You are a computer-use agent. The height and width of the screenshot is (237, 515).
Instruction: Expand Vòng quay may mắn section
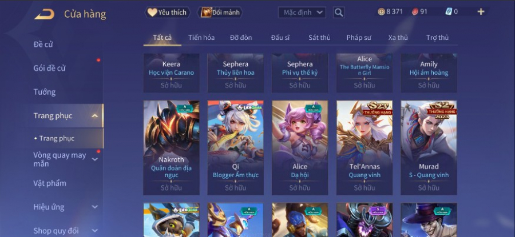click(x=94, y=159)
